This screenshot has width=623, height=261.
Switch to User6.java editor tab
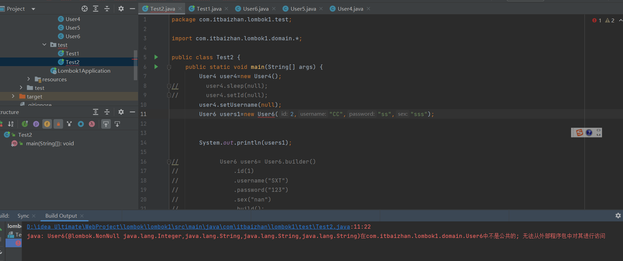coord(256,9)
